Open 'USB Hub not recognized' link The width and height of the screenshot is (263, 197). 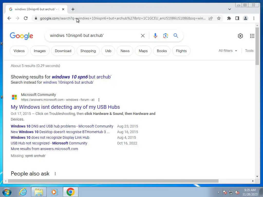tap(49, 143)
